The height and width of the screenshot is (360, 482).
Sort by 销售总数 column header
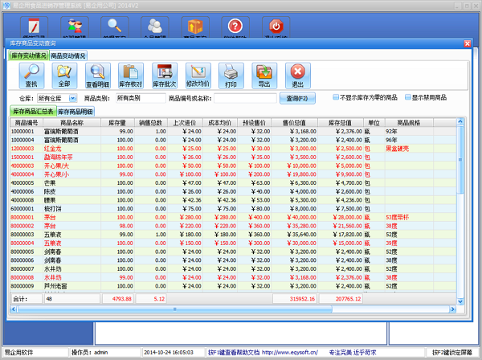(x=151, y=123)
